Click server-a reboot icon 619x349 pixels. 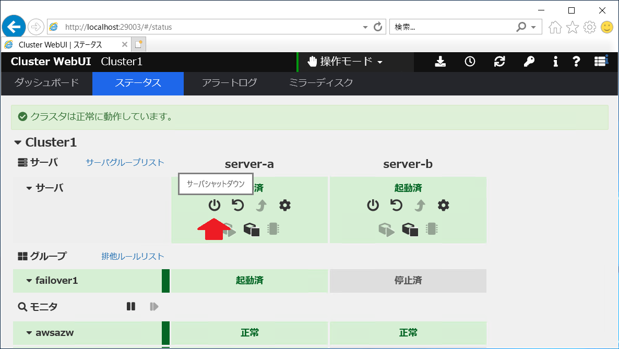(x=238, y=206)
